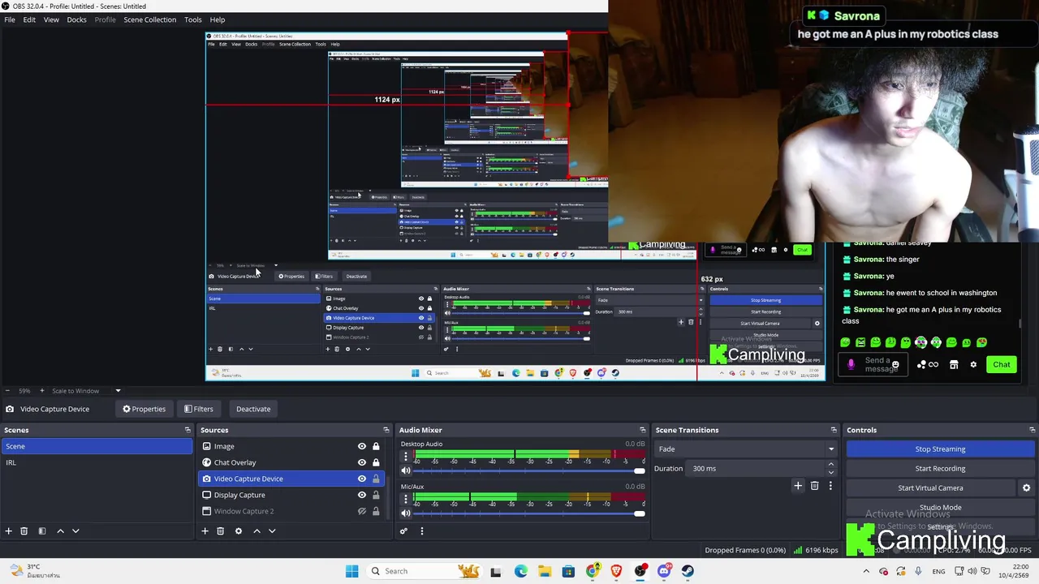
Task: Show hidden system tray icons chevron
Action: tap(866, 571)
